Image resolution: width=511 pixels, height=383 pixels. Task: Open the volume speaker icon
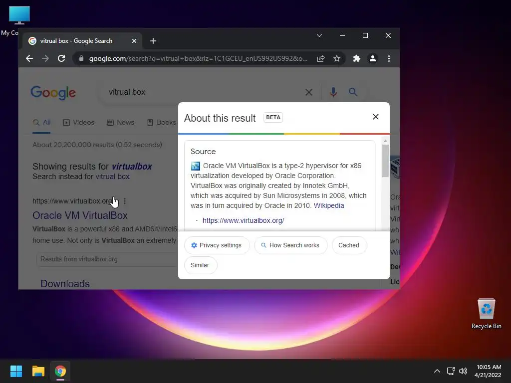tap(463, 371)
